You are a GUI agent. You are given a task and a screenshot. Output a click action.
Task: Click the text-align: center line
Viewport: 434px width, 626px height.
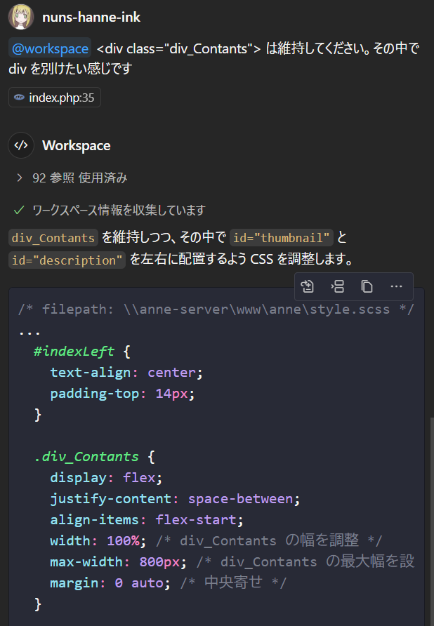click(126, 373)
